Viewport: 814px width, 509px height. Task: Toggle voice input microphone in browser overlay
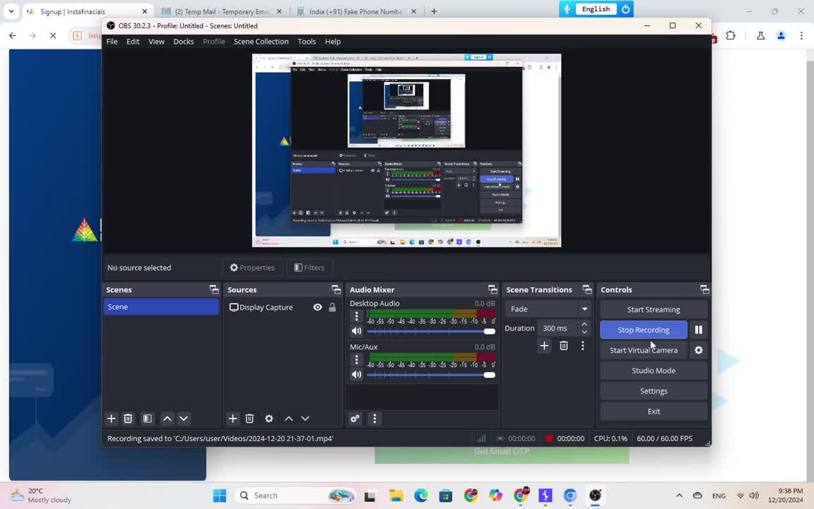tap(567, 9)
